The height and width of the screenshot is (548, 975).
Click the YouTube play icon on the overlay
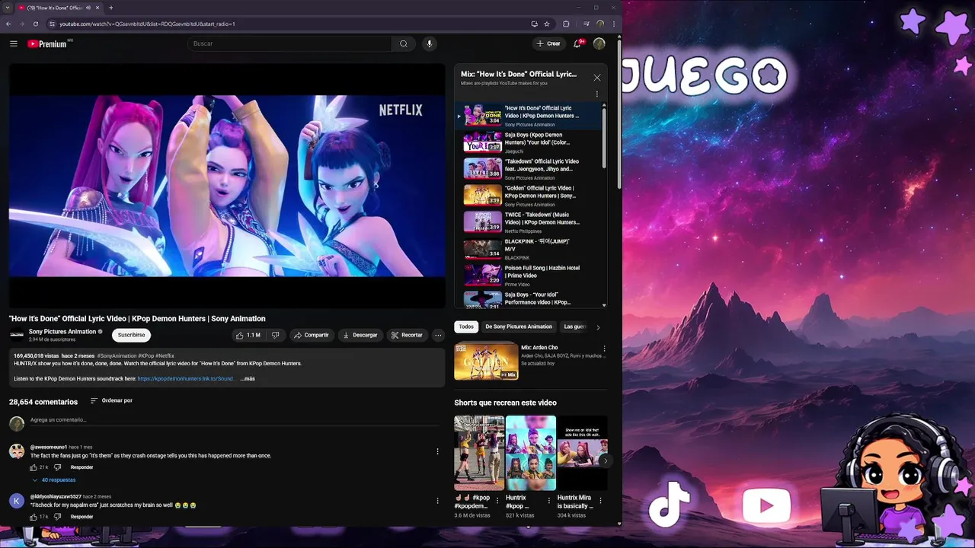pyautogui.click(x=766, y=505)
